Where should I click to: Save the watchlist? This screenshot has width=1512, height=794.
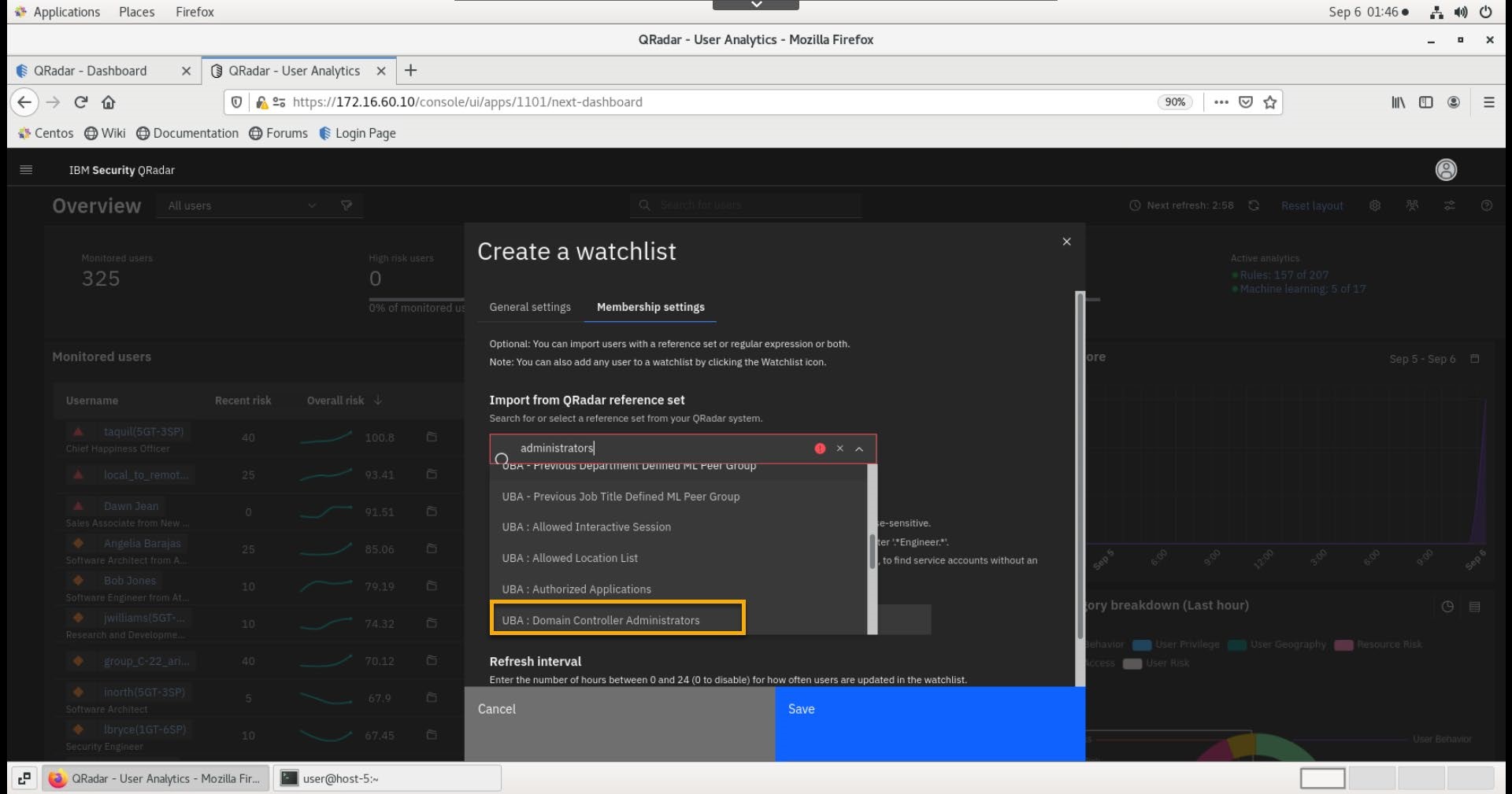coord(930,723)
